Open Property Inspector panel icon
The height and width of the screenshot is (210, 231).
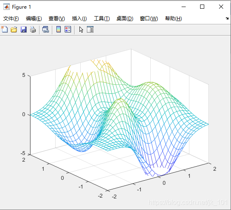point(90,29)
